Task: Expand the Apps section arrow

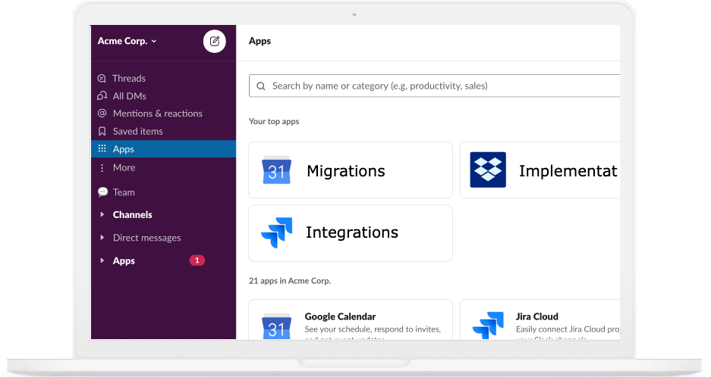Action: [102, 261]
